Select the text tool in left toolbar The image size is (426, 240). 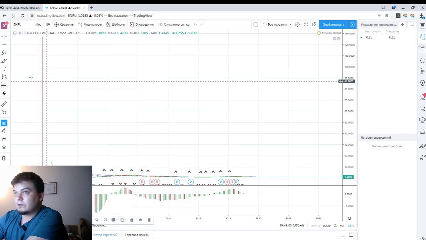4,69
